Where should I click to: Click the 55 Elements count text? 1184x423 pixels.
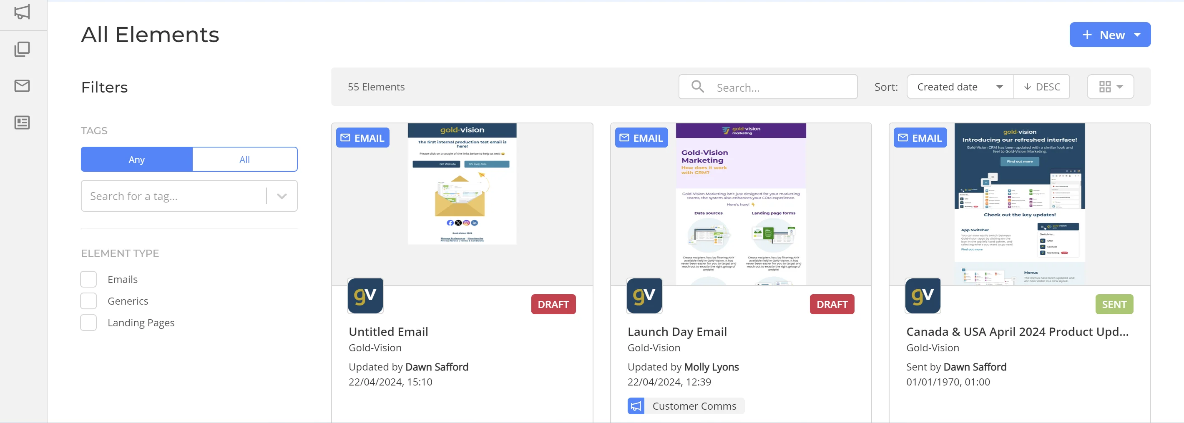(x=376, y=87)
